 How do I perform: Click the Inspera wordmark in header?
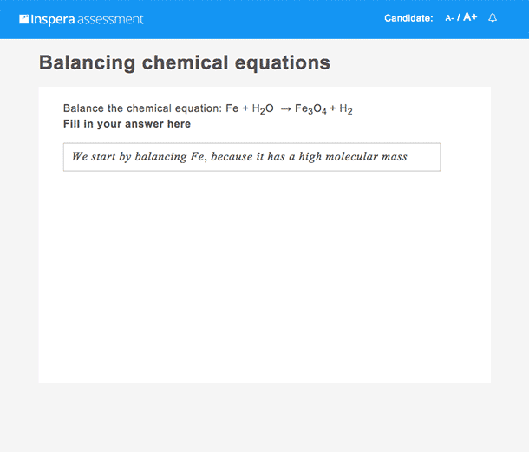point(53,20)
